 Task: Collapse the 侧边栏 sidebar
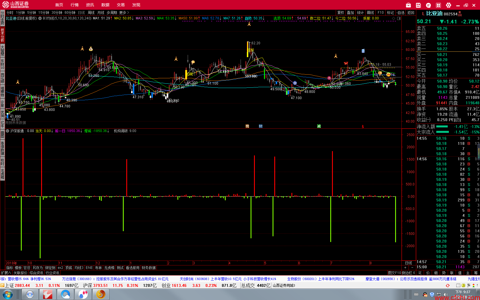pyautogui.click(x=409, y=273)
